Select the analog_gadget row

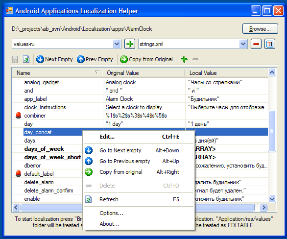(140, 82)
